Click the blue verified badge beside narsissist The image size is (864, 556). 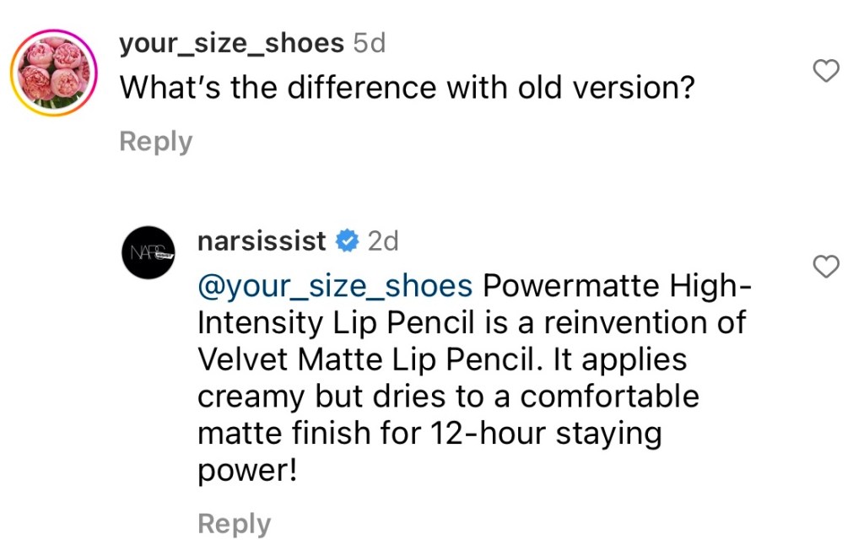(x=346, y=241)
